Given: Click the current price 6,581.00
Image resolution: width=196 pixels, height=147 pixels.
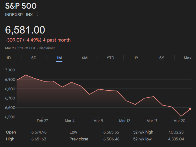Looking at the screenshot, I should pos(25,30).
